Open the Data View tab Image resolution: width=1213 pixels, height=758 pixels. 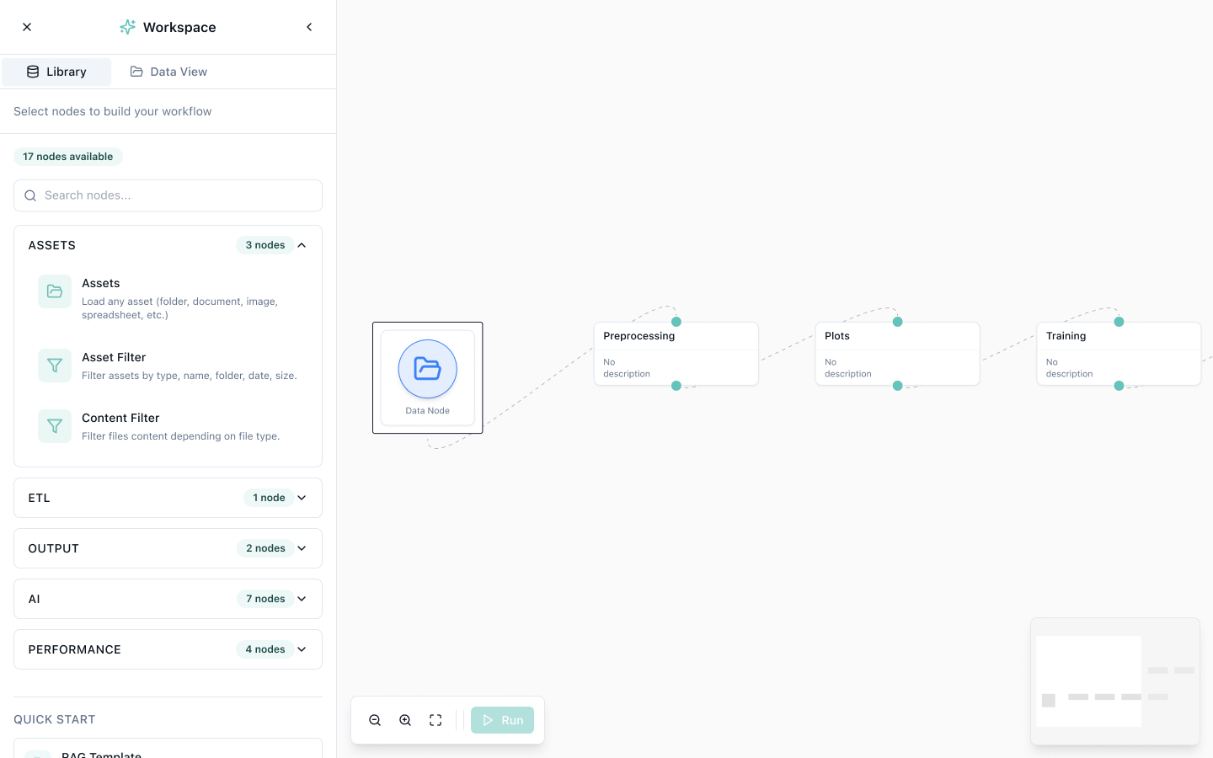(x=168, y=72)
